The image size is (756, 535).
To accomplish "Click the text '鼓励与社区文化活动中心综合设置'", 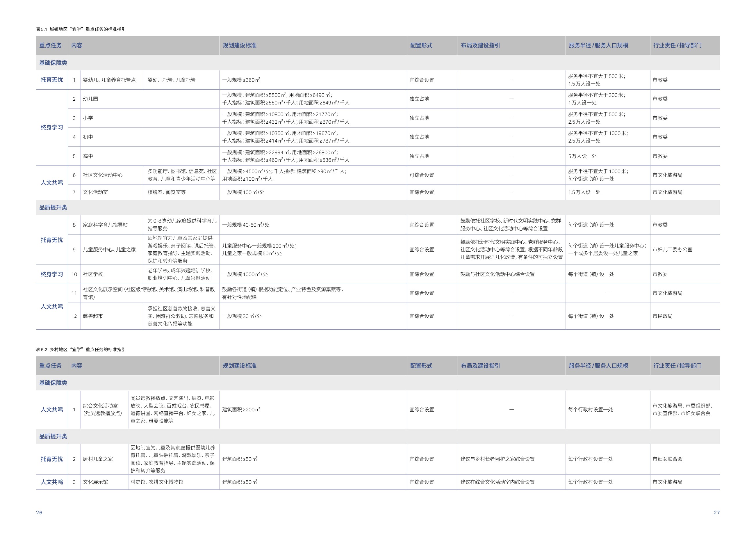I will coord(497,274).
